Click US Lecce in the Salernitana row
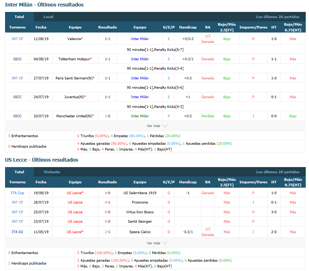The width and height of the screenshot is (309, 271). point(75,193)
